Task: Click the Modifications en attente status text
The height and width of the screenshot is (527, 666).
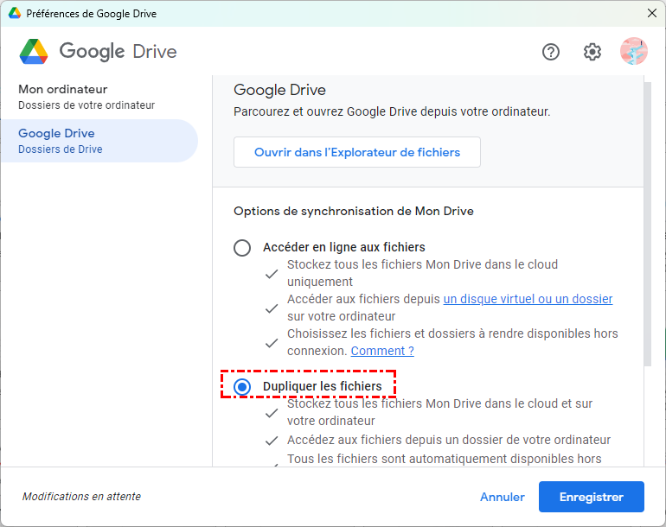Action: coord(81,497)
